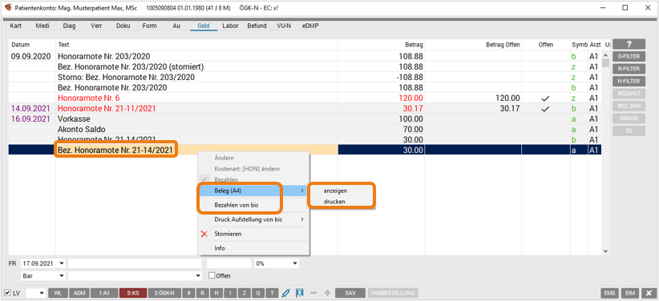The width and height of the screenshot is (659, 301).
Task: Click the table scrollbar down arrow
Action: pos(605,251)
